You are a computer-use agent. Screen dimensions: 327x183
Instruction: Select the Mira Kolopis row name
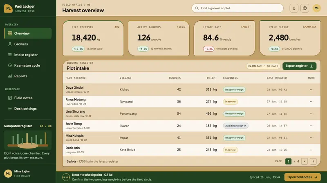(74, 136)
